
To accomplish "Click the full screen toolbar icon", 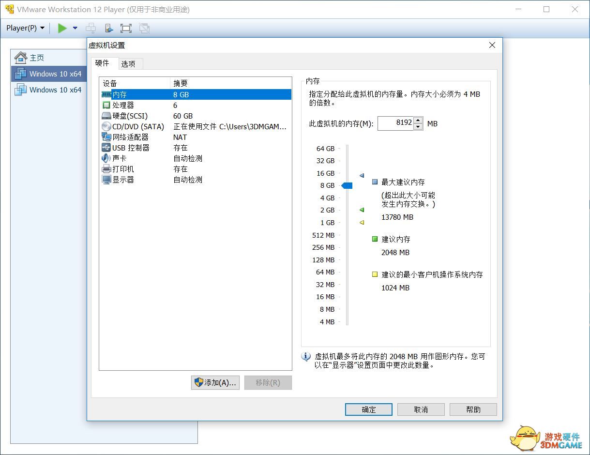I will pos(126,28).
